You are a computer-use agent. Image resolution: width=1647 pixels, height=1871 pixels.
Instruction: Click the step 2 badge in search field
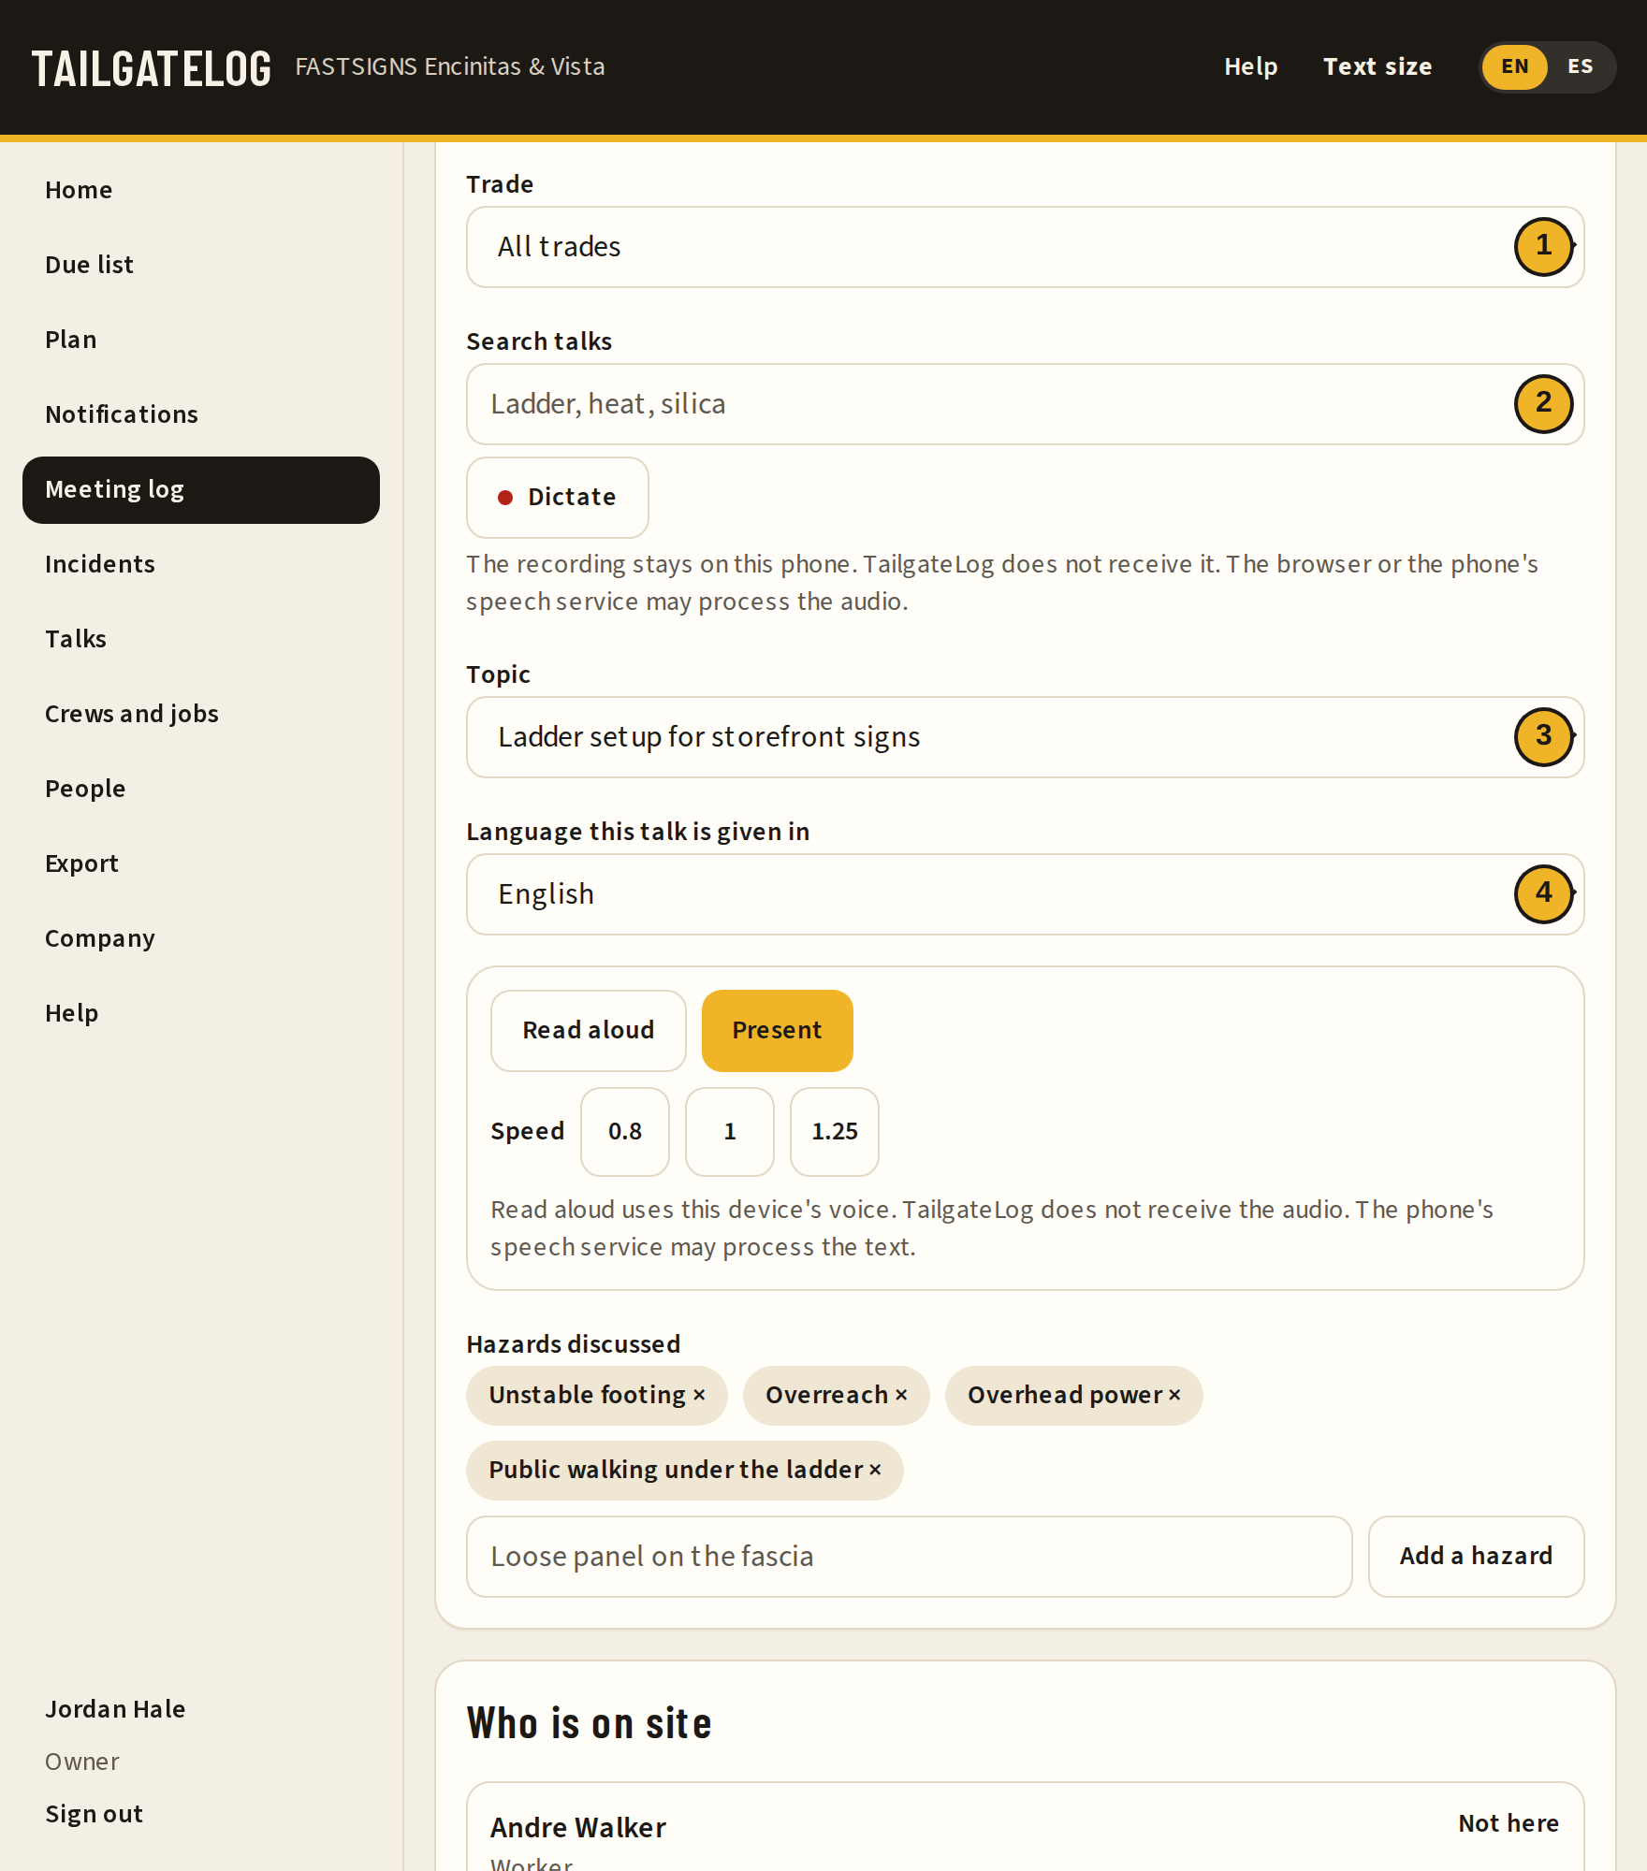(x=1544, y=404)
